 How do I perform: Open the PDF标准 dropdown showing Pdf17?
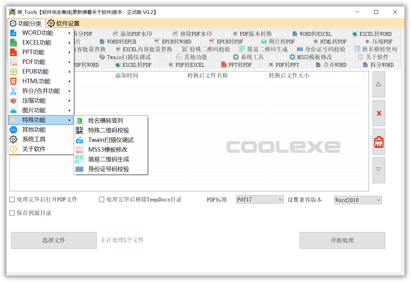[260, 199]
